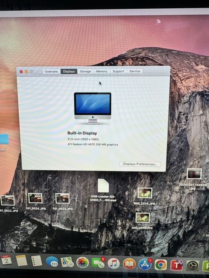Launch Maps from the dock
Viewport: 209px width, 278px height.
[67, 262]
